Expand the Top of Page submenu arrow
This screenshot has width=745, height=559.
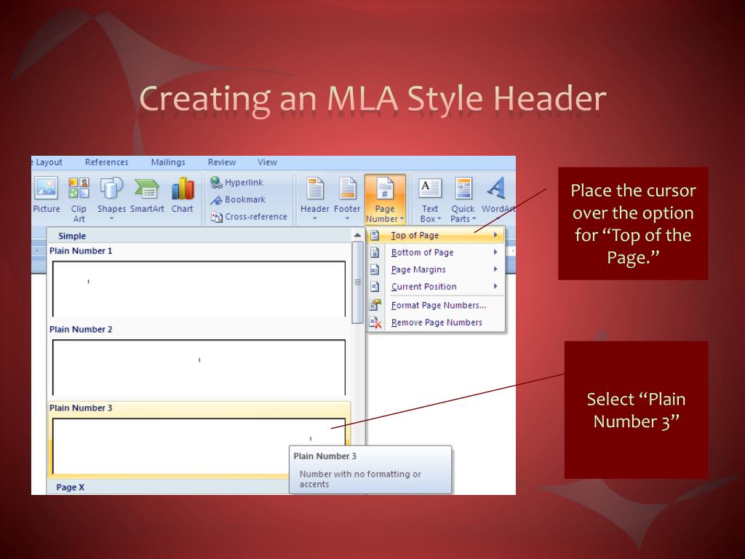(x=495, y=235)
